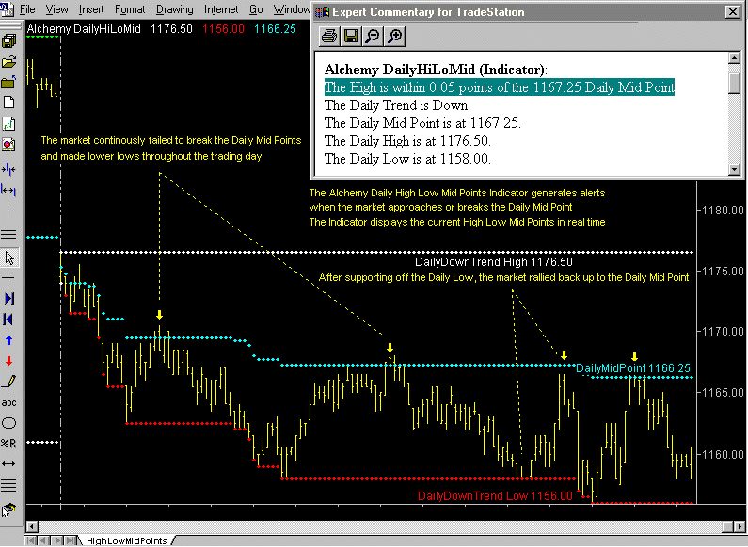Click the open folder icon in left toolbar
The width and height of the screenshot is (748, 547).
click(x=8, y=62)
